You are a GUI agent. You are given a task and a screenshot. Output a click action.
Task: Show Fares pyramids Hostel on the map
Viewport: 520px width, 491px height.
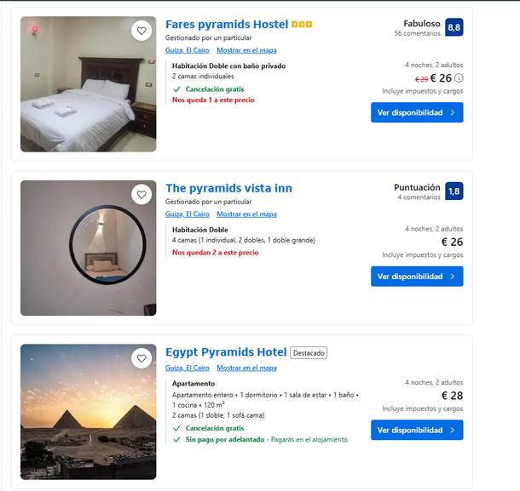click(x=246, y=50)
